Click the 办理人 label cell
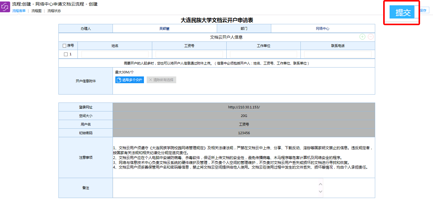This screenshot has width=433, height=206. tap(85, 29)
